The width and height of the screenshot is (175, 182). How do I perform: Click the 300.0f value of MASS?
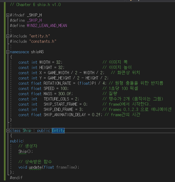click(x=65, y=94)
